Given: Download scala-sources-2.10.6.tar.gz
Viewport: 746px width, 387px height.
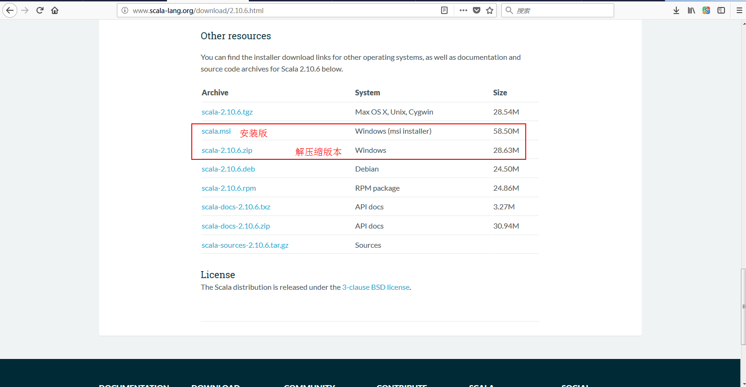Looking at the screenshot, I should (245, 245).
